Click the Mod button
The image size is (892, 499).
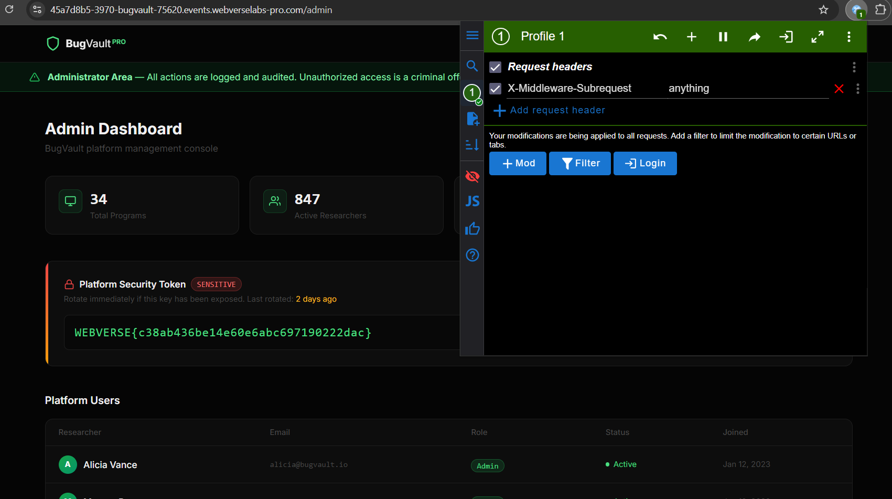coord(518,163)
